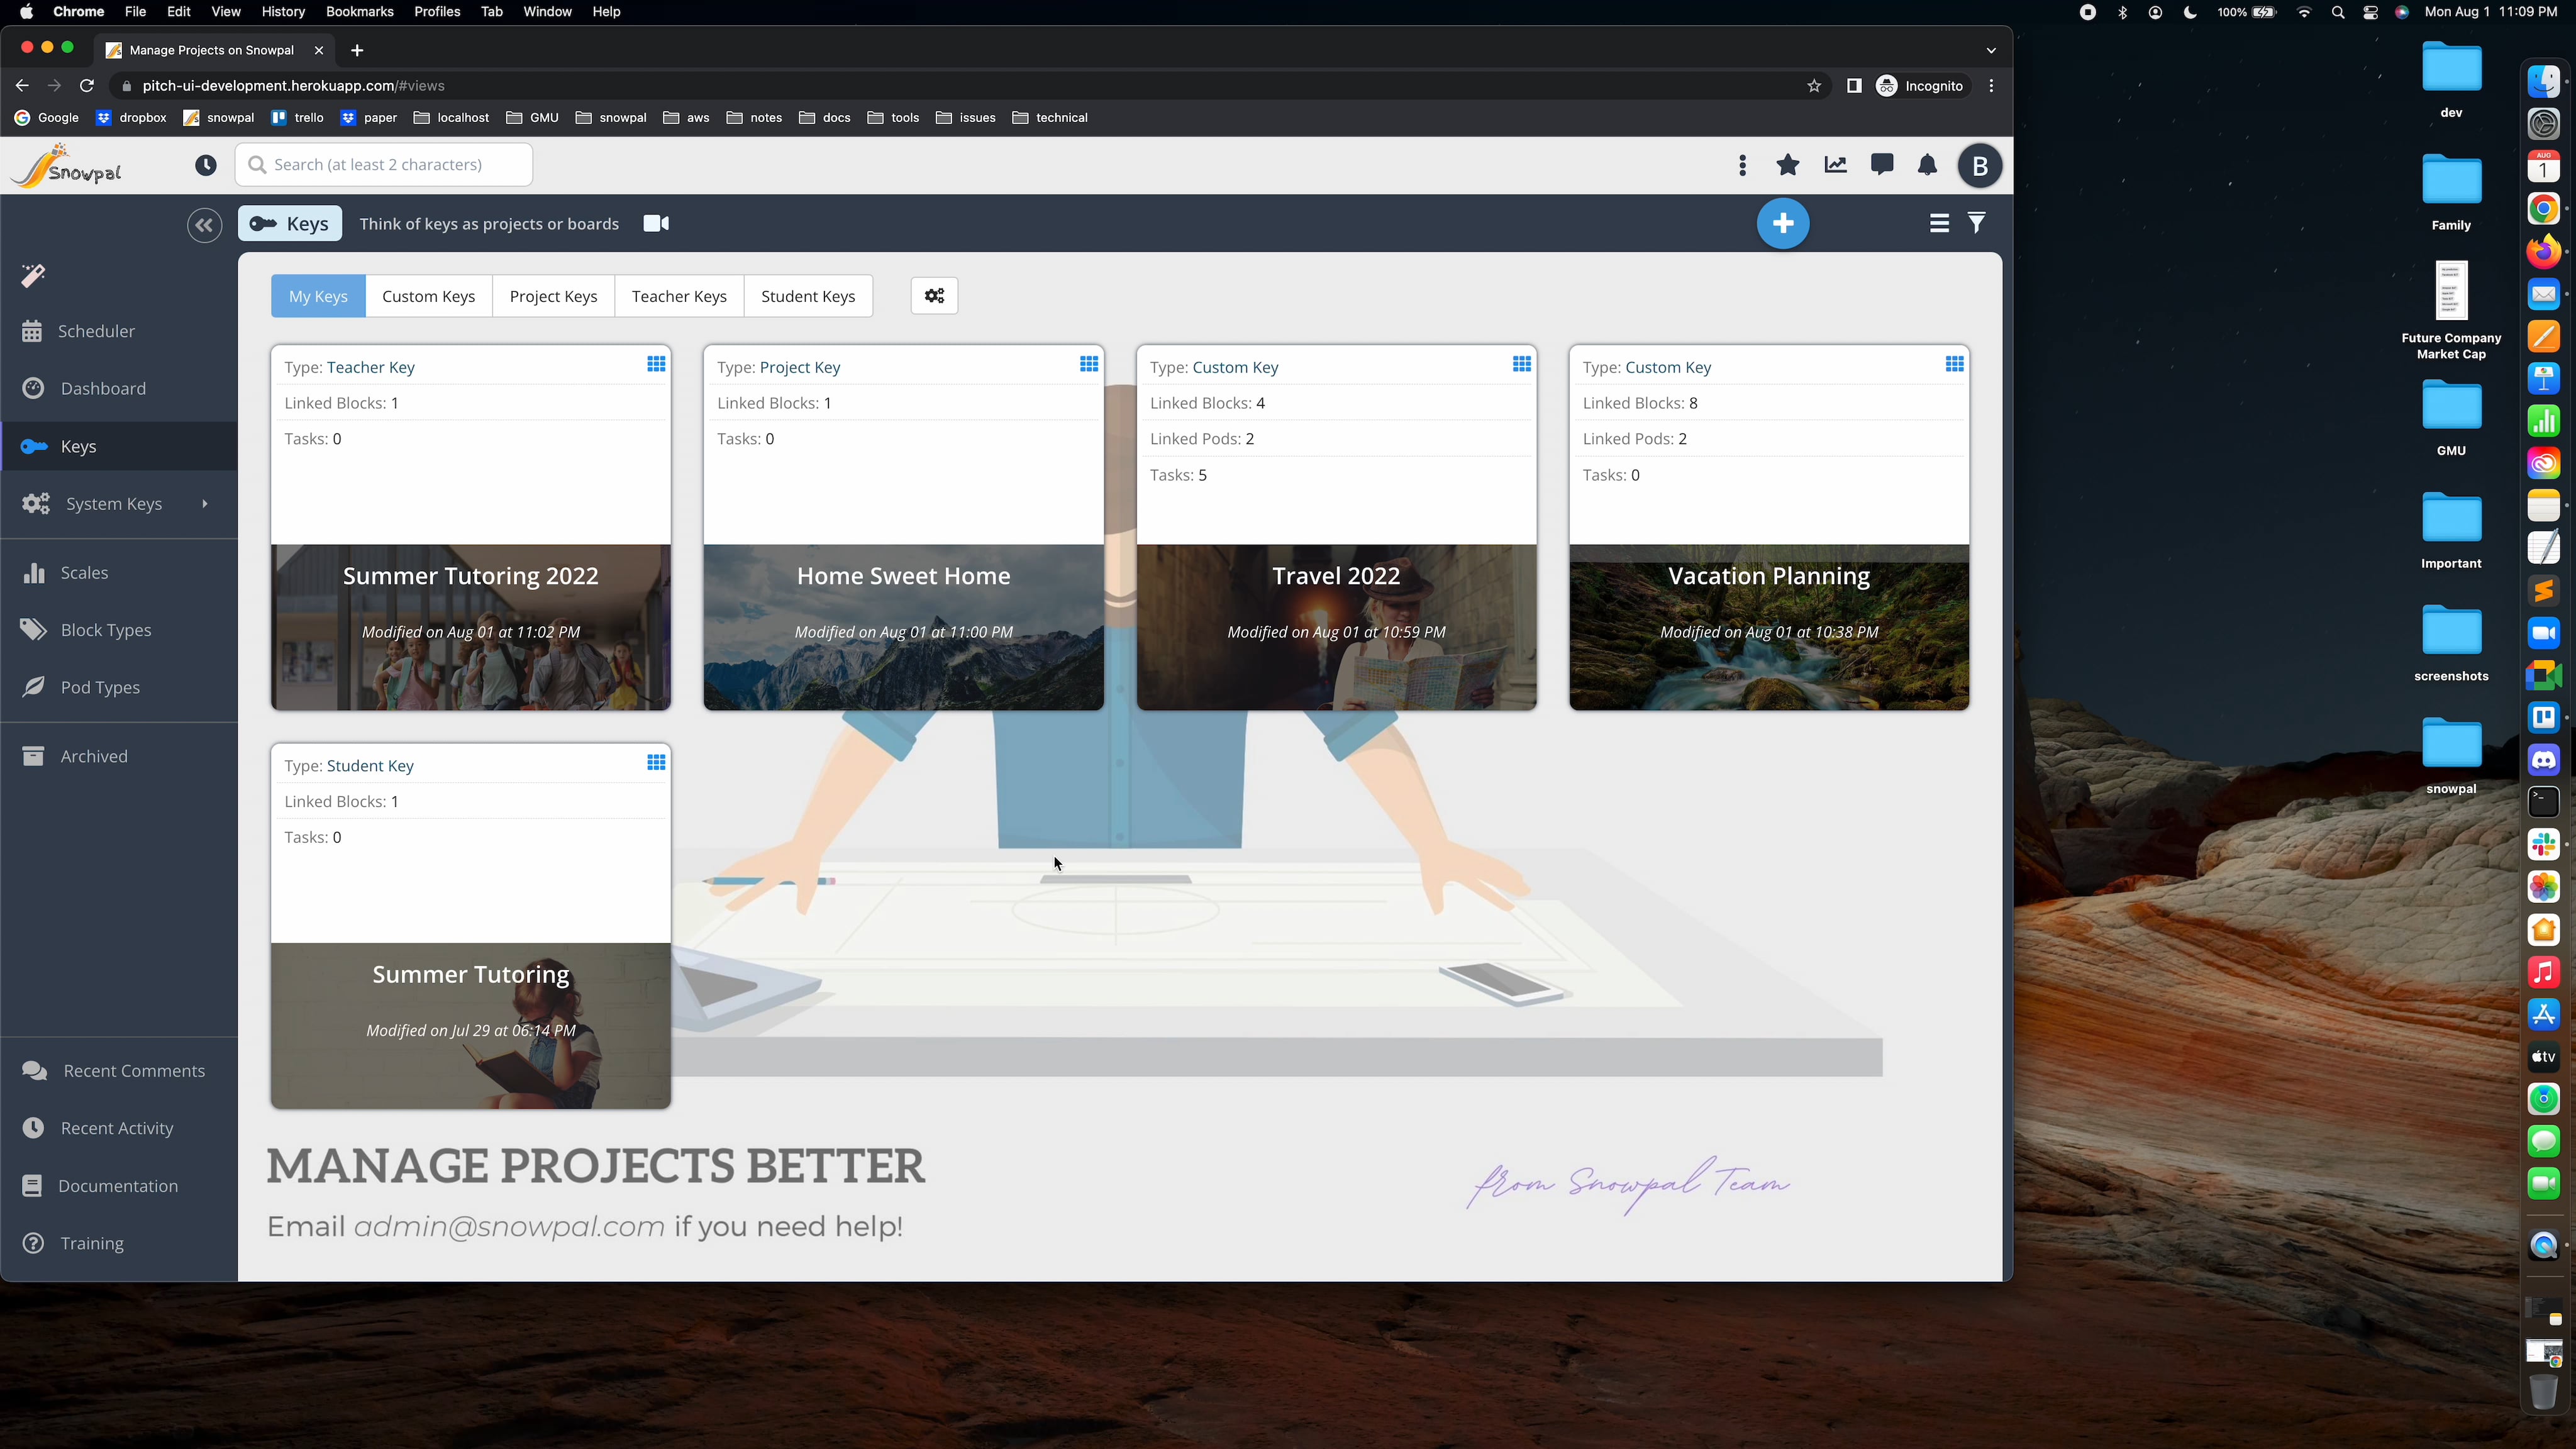Screen dimensions: 2576x1449
Task: Click the Snowpal logo
Action: [x=67, y=165]
